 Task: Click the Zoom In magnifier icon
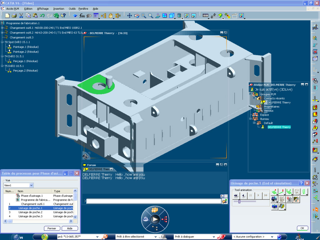point(144,16)
